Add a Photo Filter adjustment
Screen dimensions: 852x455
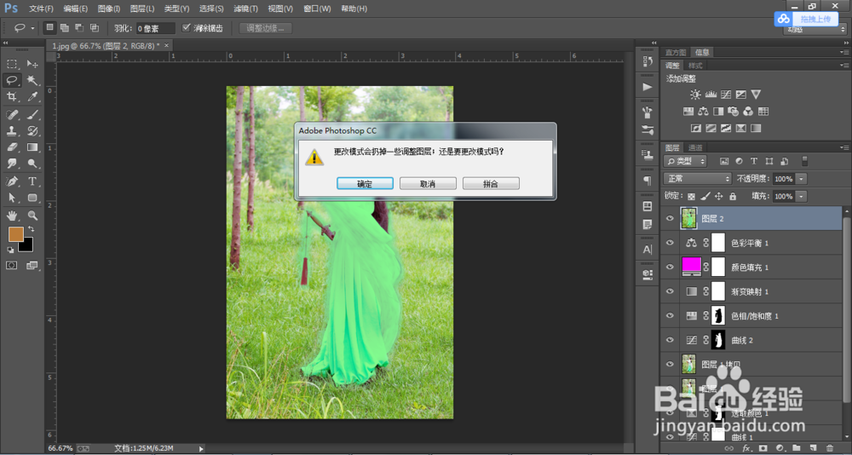(x=733, y=112)
